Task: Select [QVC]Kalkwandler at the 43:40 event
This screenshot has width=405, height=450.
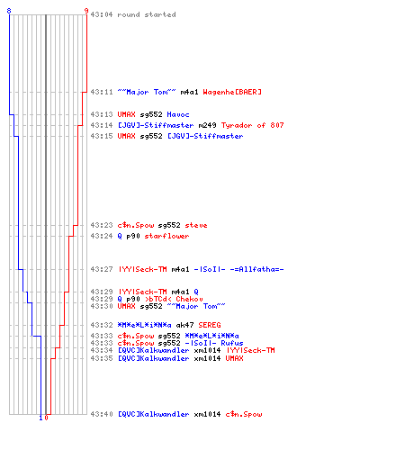Action: point(153,414)
